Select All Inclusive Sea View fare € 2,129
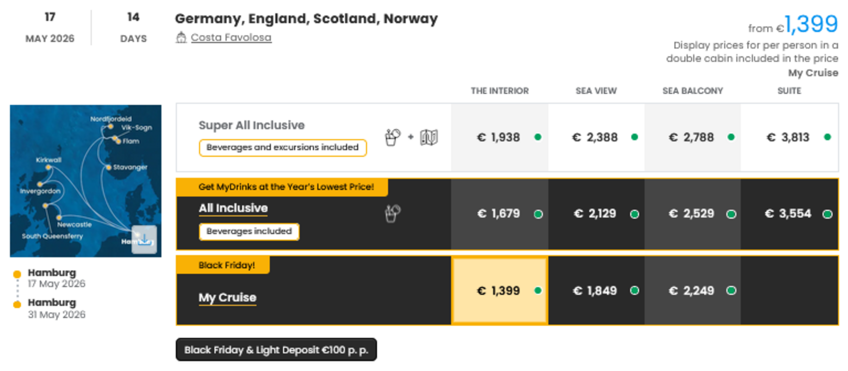The image size is (848, 371). 595,214
